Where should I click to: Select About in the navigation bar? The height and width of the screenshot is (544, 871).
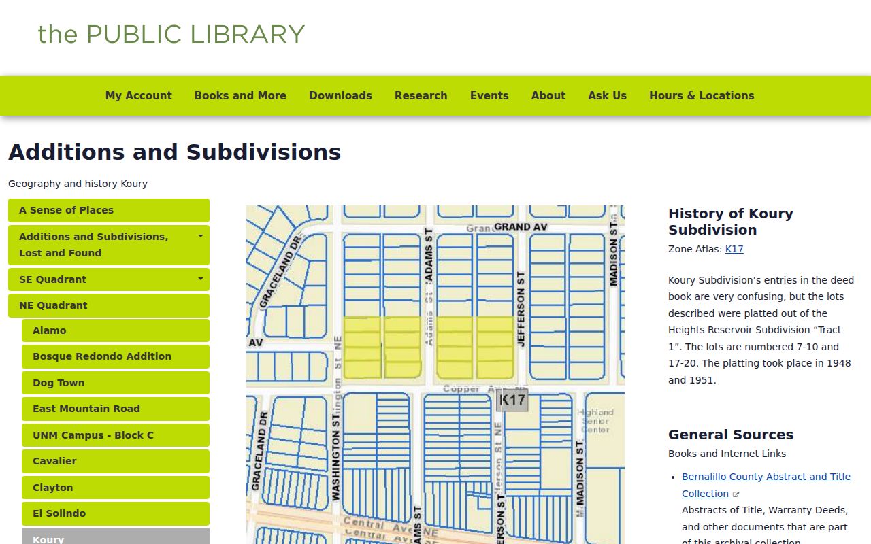[548, 96]
